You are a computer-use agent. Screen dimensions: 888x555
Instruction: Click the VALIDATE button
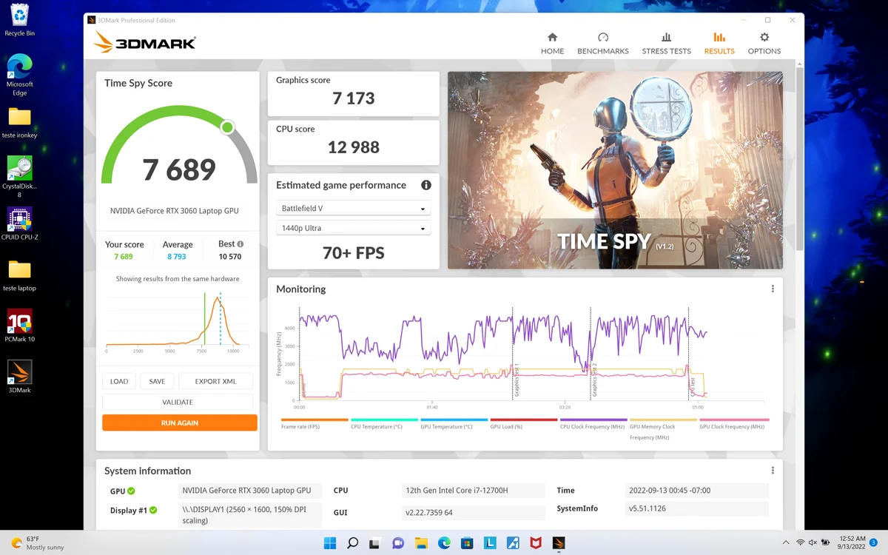pos(178,402)
